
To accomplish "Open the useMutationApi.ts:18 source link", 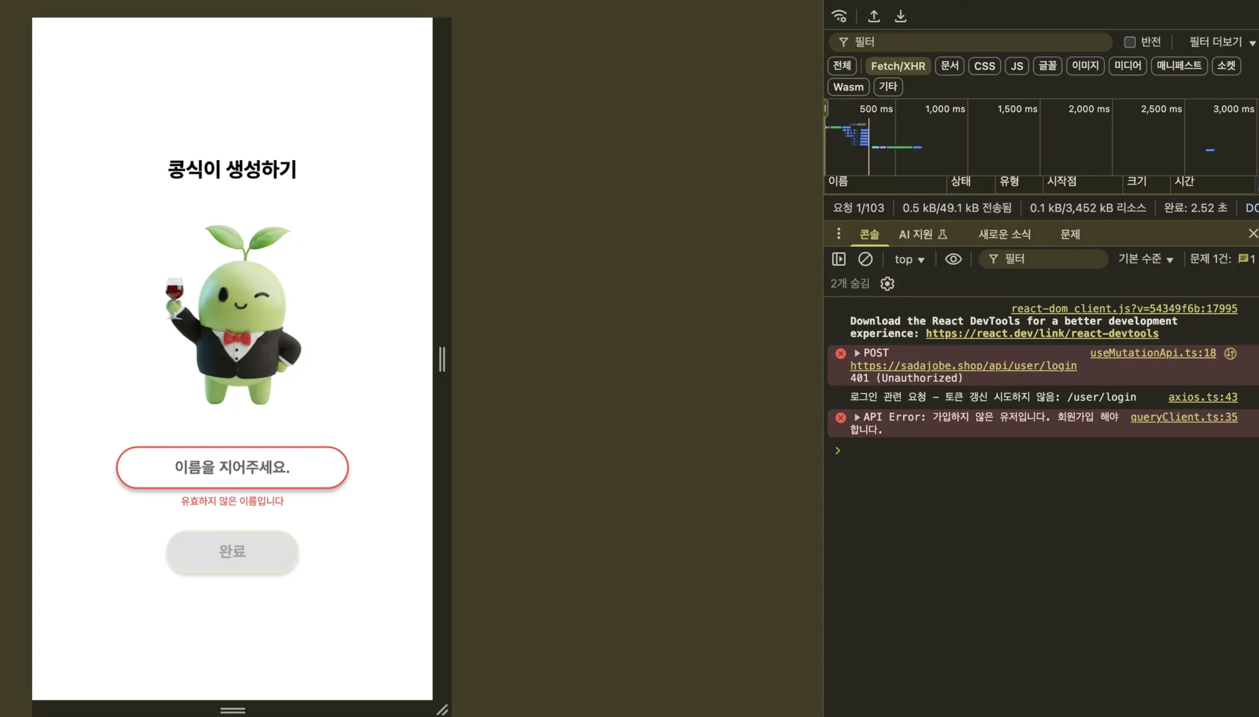I will 1153,352.
